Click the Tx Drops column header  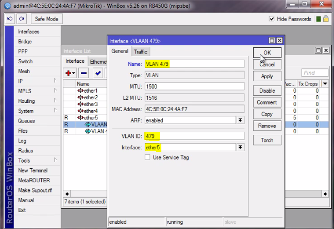click(x=308, y=84)
